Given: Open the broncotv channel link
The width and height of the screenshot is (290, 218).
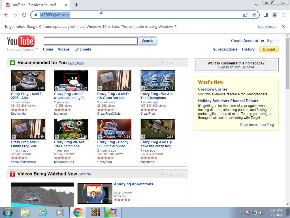Looking at the screenshot, I should 120,196.
